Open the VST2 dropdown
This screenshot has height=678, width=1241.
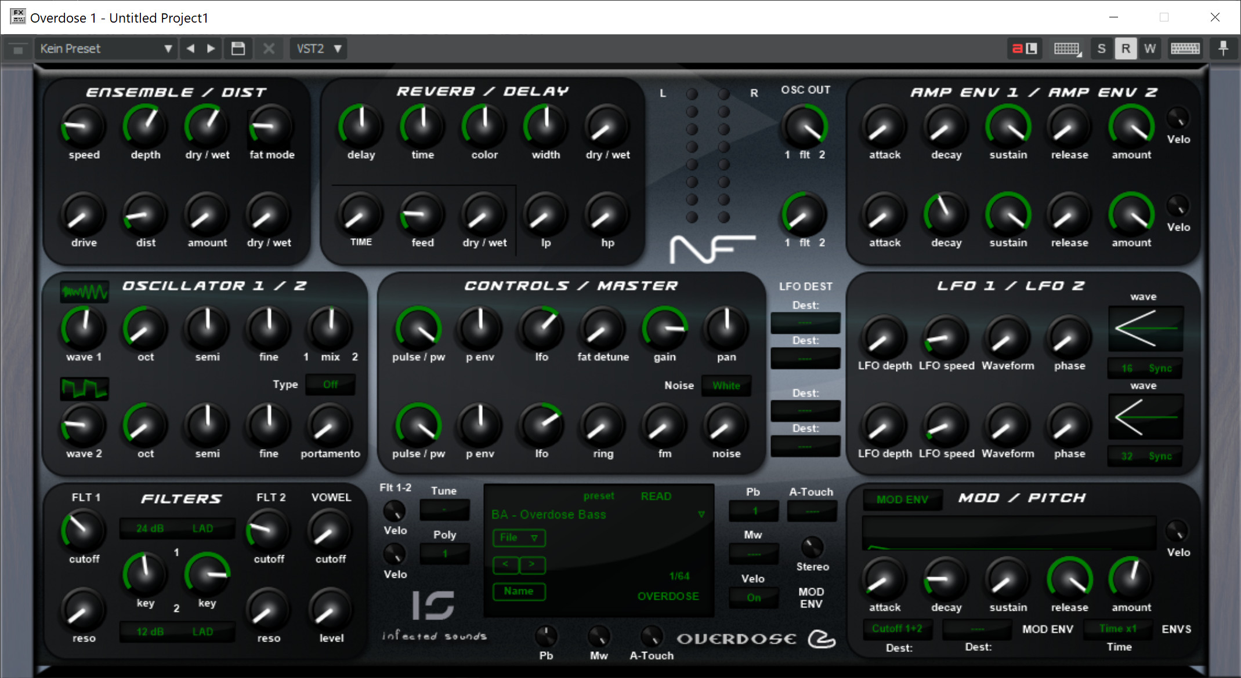[x=319, y=49]
